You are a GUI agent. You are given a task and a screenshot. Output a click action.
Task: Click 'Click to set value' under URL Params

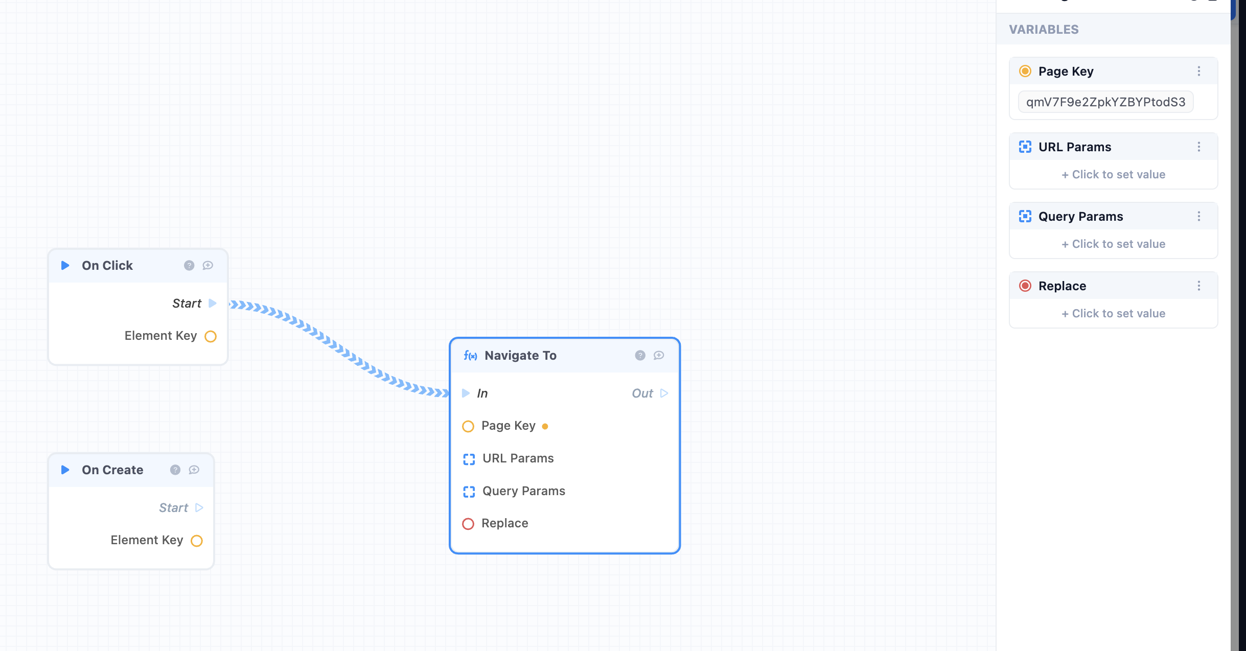coord(1113,174)
